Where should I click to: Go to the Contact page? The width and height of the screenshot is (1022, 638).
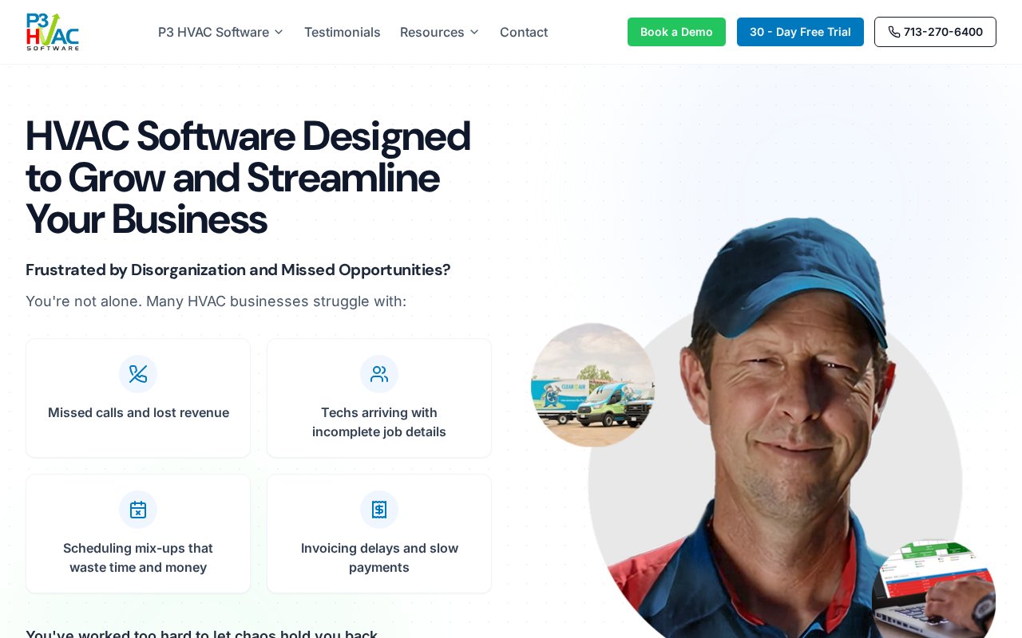coord(524,32)
